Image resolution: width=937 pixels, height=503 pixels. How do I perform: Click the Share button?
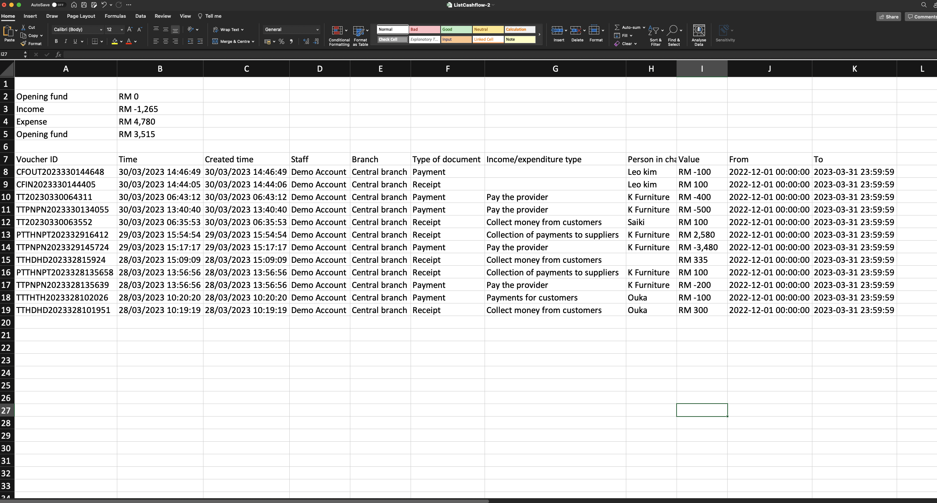[x=888, y=17]
